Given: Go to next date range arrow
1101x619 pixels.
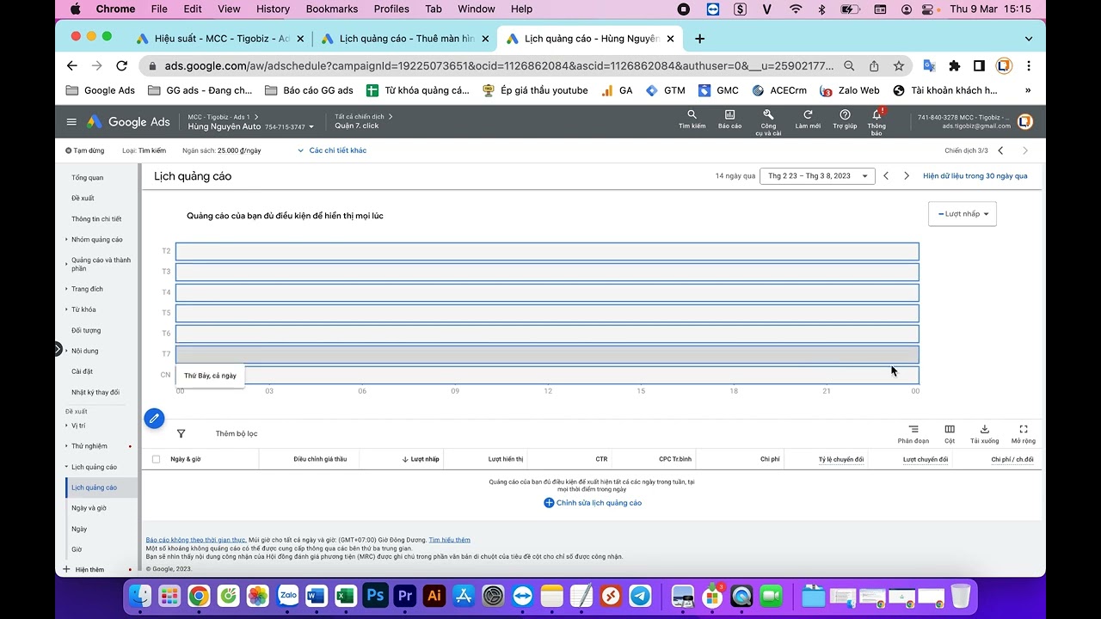Looking at the screenshot, I should coord(906,175).
